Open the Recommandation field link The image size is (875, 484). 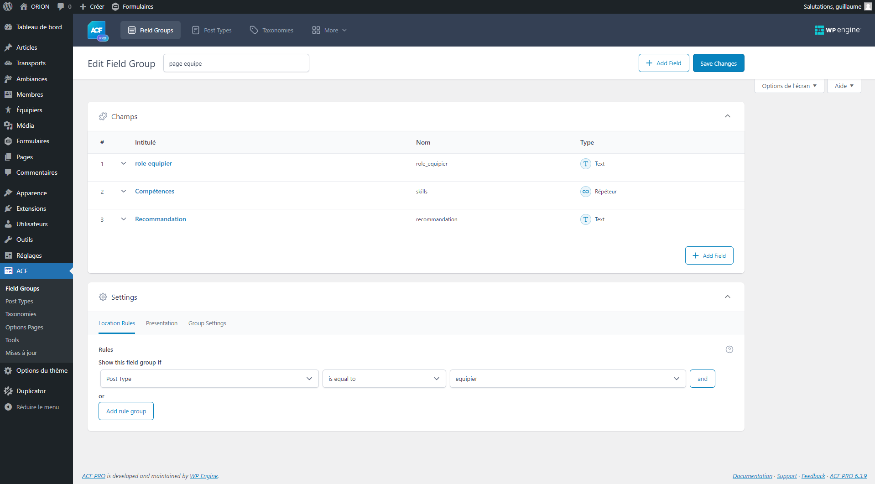point(160,219)
